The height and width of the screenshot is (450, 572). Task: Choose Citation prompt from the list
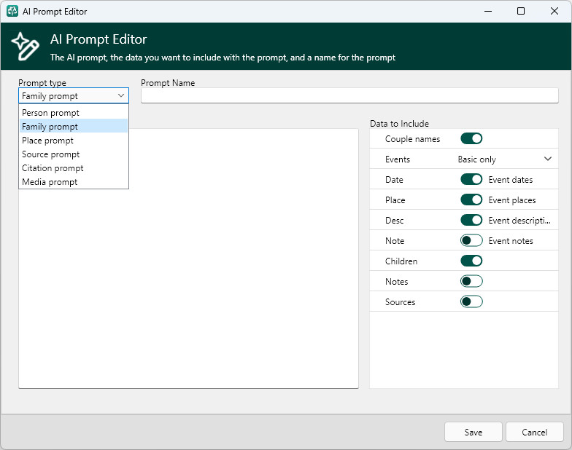coord(74,167)
